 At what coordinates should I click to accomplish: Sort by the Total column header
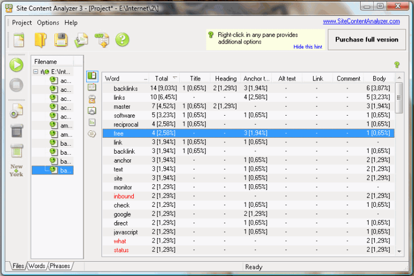click(164, 78)
